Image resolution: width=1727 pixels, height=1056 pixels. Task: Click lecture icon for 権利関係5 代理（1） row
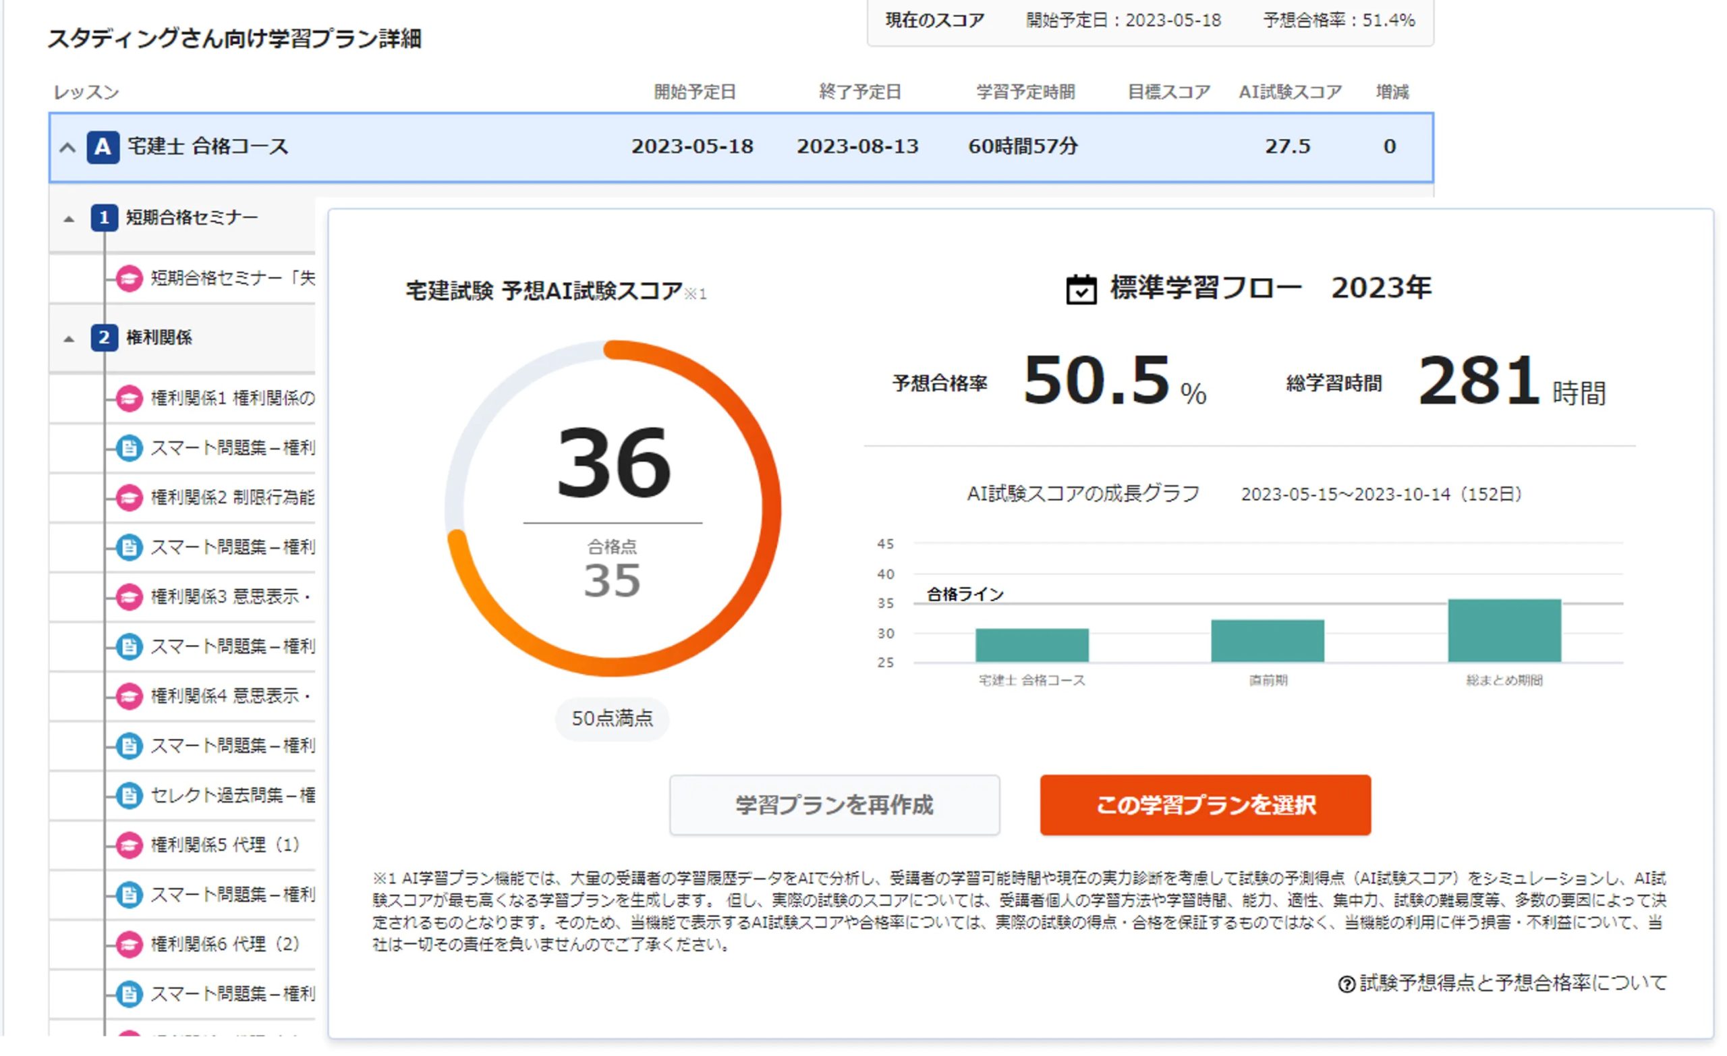(129, 845)
